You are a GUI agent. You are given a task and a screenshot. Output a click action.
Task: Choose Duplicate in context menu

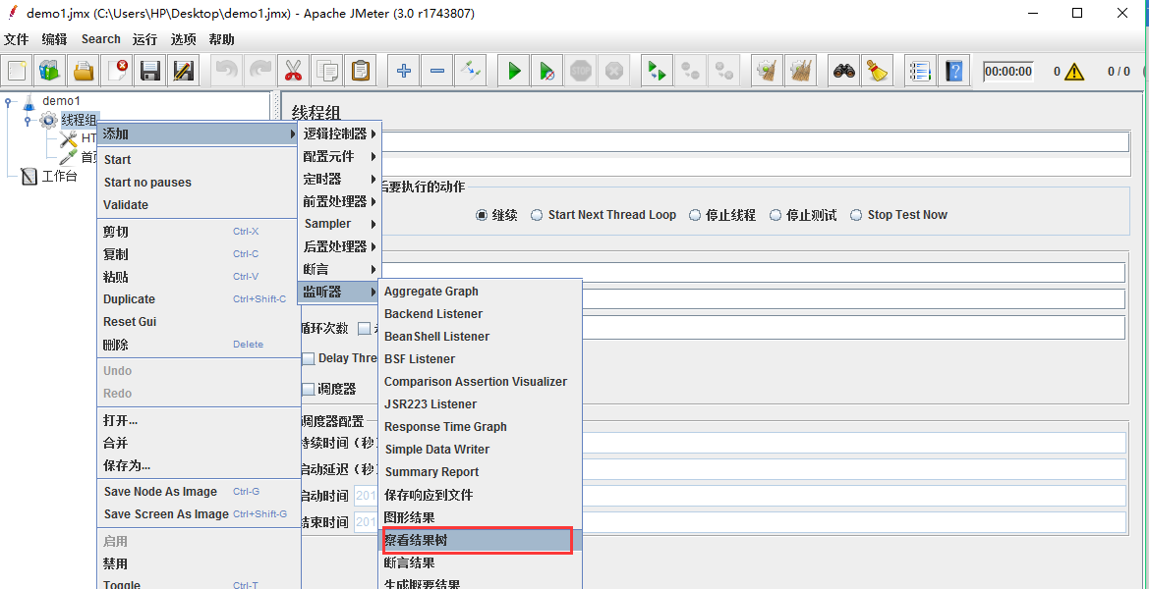click(x=198, y=299)
